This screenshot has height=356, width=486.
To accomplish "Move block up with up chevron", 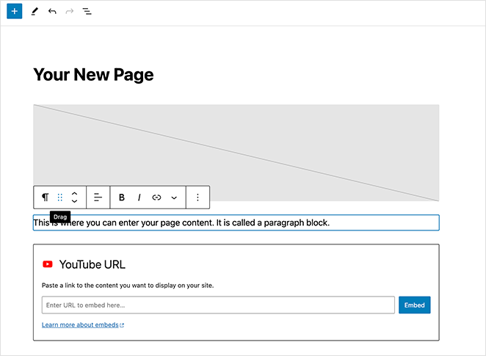I will pos(74,193).
